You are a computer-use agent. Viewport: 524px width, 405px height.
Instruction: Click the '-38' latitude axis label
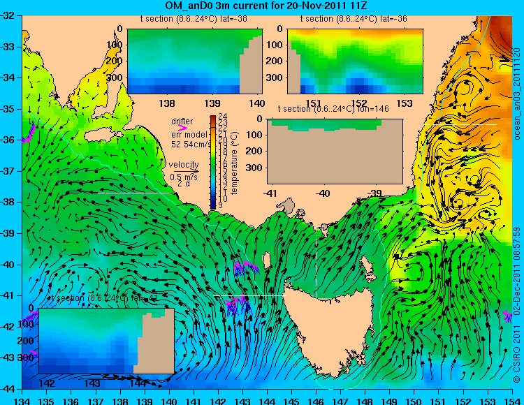8,202
